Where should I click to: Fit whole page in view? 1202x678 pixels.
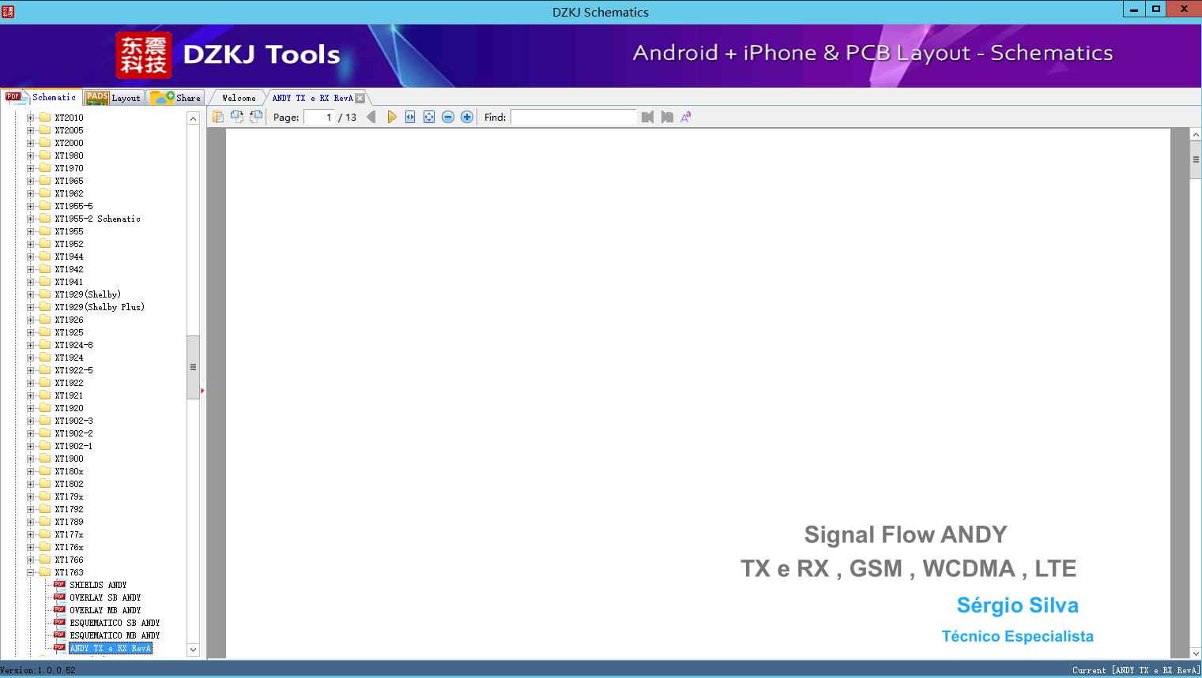[429, 117]
